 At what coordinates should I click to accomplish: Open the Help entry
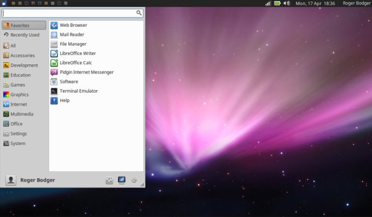pos(96,100)
